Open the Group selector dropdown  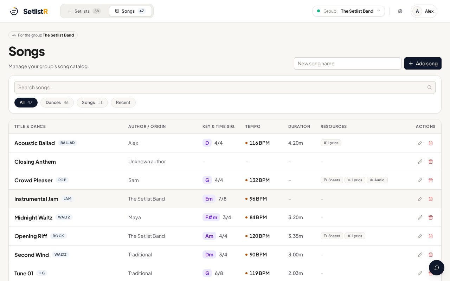tap(349, 11)
